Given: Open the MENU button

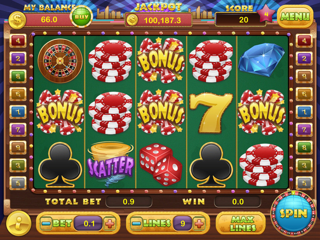Looking at the screenshot, I should pos(295,16).
